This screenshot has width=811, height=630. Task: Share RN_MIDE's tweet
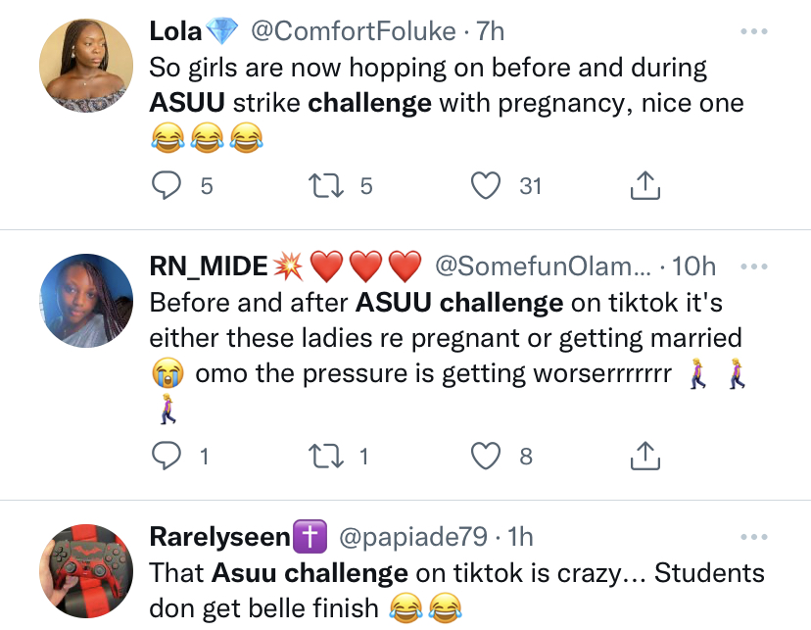644,454
